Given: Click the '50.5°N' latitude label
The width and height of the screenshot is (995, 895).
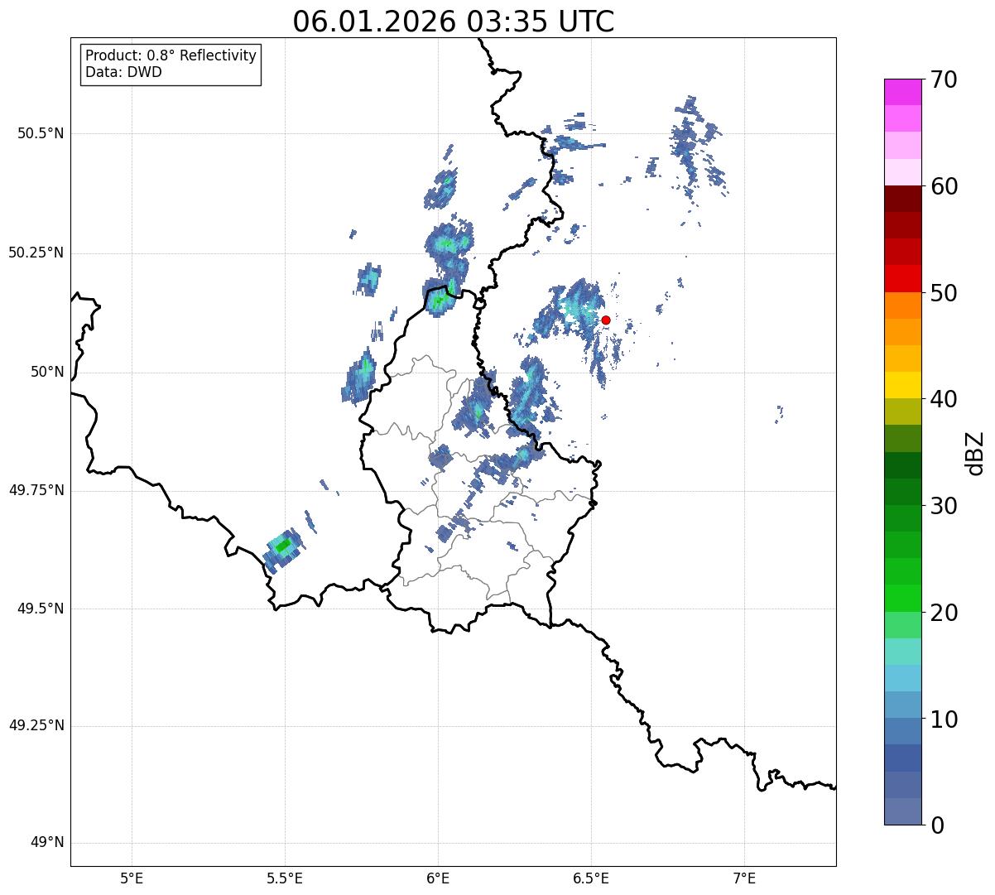Looking at the screenshot, I should click(x=41, y=133).
